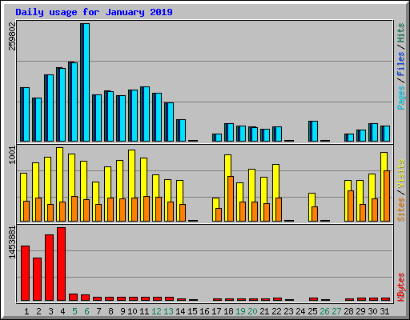The height and width of the screenshot is (320, 410).
Task: Select the cyan hits bar for day 18
Action: point(229,132)
